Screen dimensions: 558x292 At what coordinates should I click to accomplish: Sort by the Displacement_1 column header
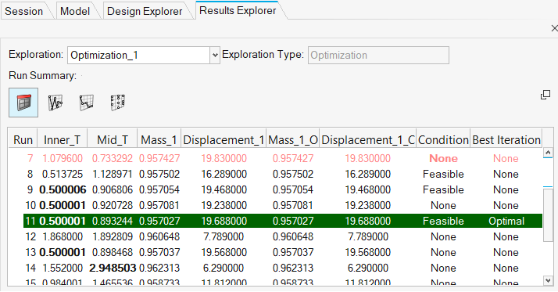pyautogui.click(x=224, y=140)
